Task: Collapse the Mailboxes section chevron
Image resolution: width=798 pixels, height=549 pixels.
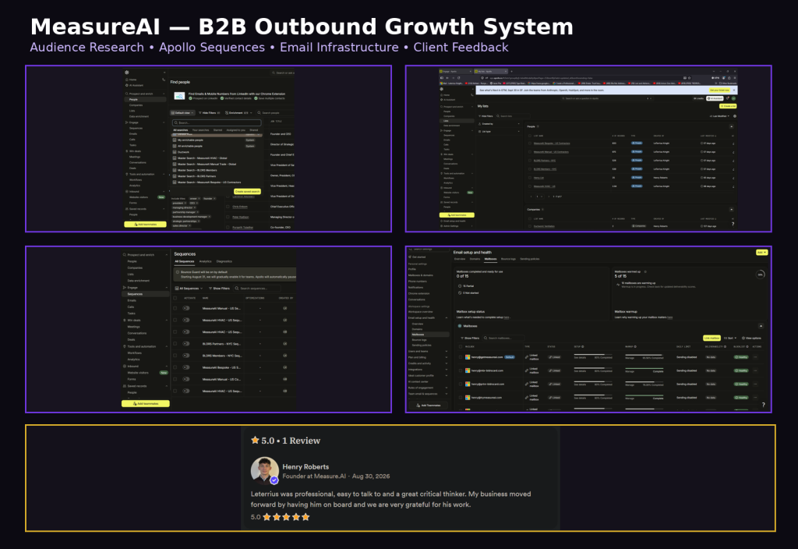Action: click(761, 326)
